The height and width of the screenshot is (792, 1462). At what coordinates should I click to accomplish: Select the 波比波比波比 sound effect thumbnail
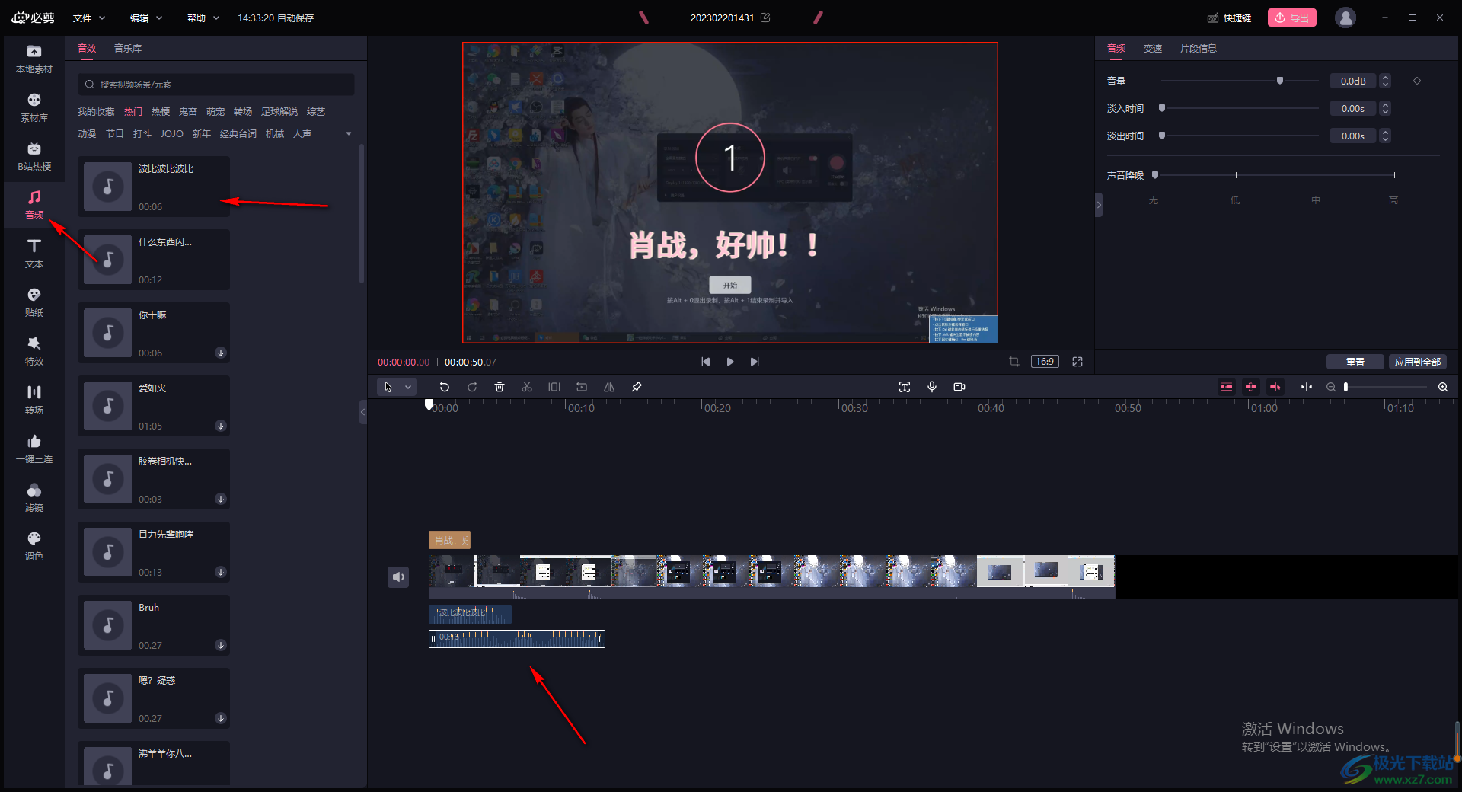pyautogui.click(x=108, y=187)
